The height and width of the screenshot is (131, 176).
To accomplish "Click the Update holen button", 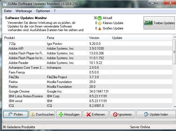I will coord(156,114).
